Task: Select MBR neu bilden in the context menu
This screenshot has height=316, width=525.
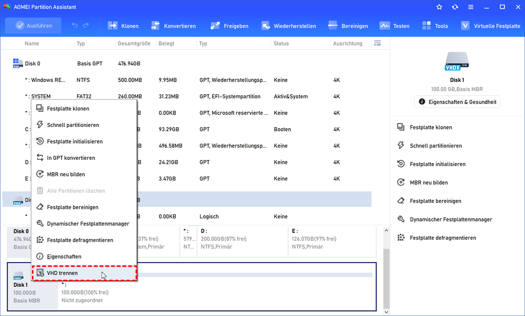Action: (84, 174)
